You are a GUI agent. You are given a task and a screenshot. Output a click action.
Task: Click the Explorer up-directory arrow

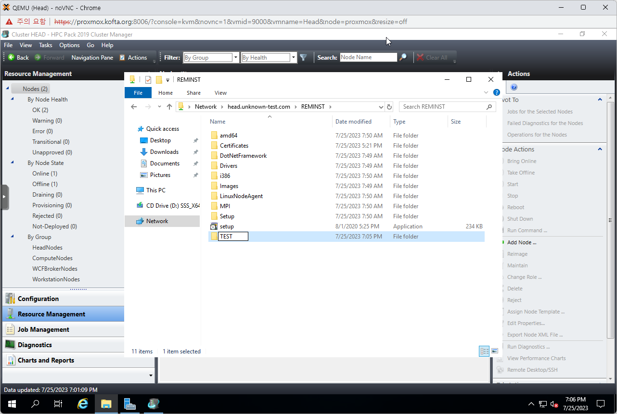pyautogui.click(x=169, y=107)
